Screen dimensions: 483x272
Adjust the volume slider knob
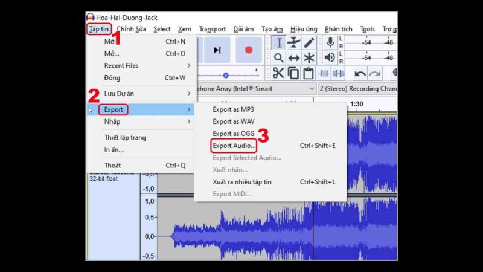click(x=226, y=75)
